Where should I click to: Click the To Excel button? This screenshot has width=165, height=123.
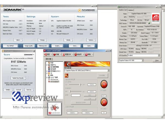coord(18,90)
